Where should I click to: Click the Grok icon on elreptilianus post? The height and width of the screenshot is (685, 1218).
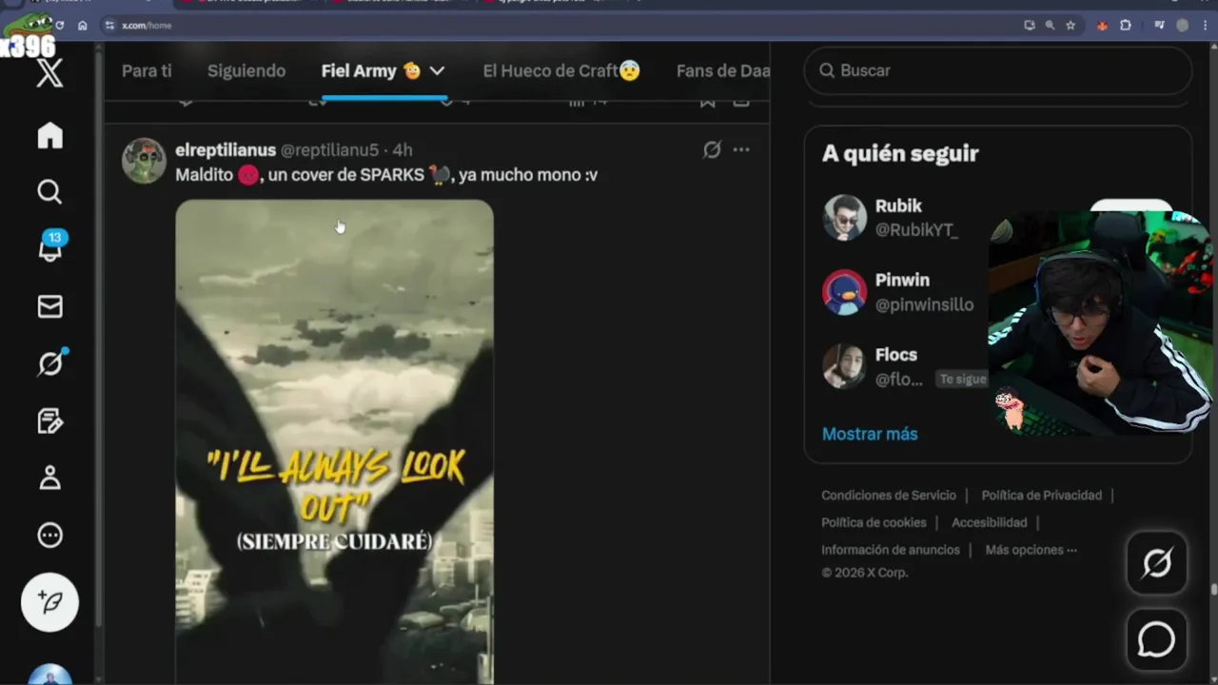pos(712,149)
